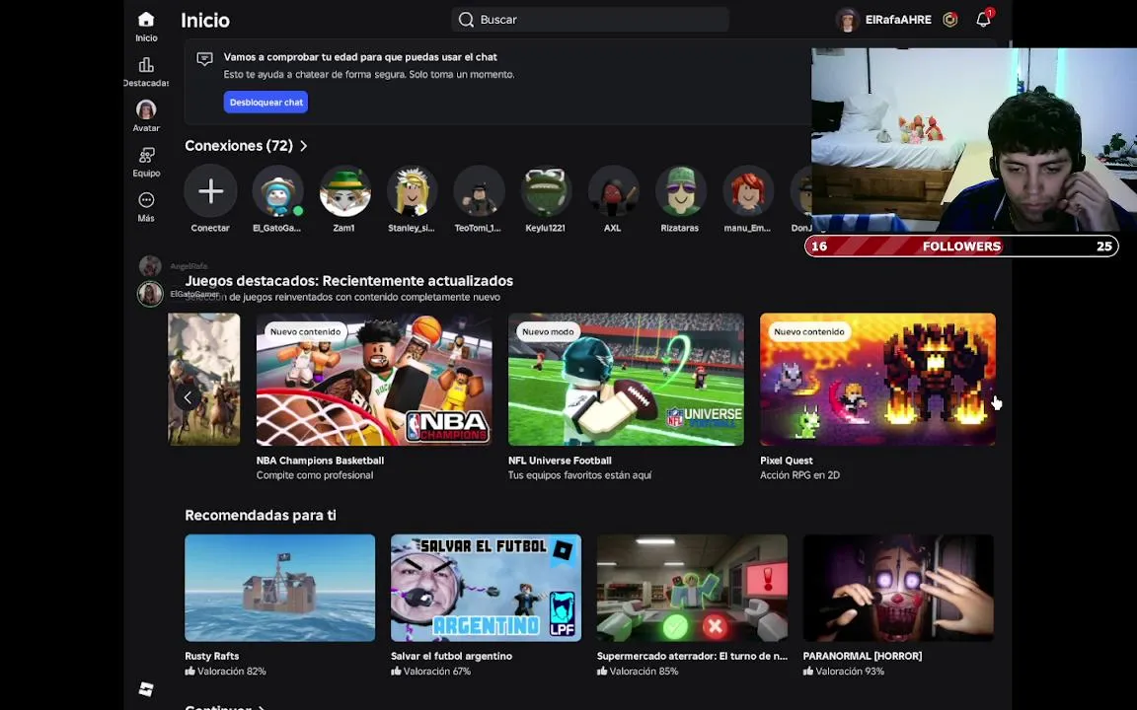Click the partially visible horse game thumbnail
Screen dimensions: 1137x710
click(204, 379)
